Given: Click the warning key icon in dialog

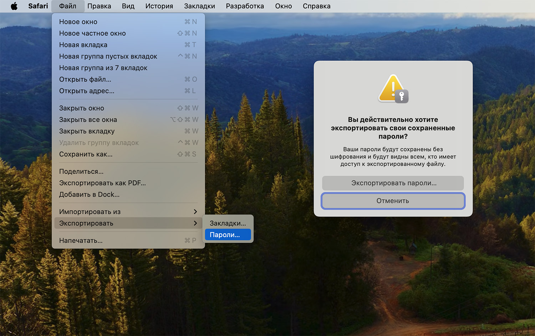Looking at the screenshot, I should tap(393, 89).
